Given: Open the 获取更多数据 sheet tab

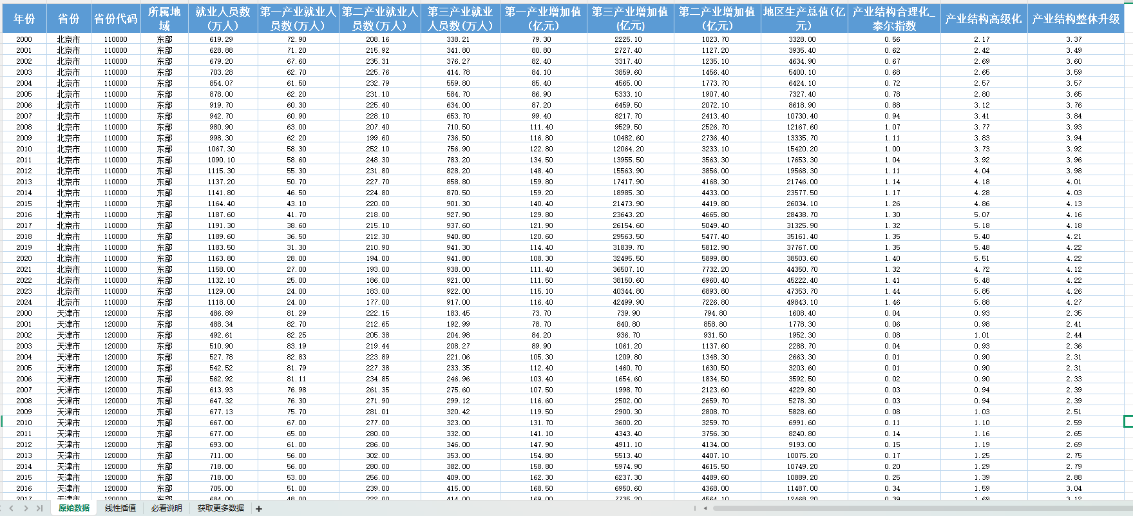Looking at the screenshot, I should point(221,508).
